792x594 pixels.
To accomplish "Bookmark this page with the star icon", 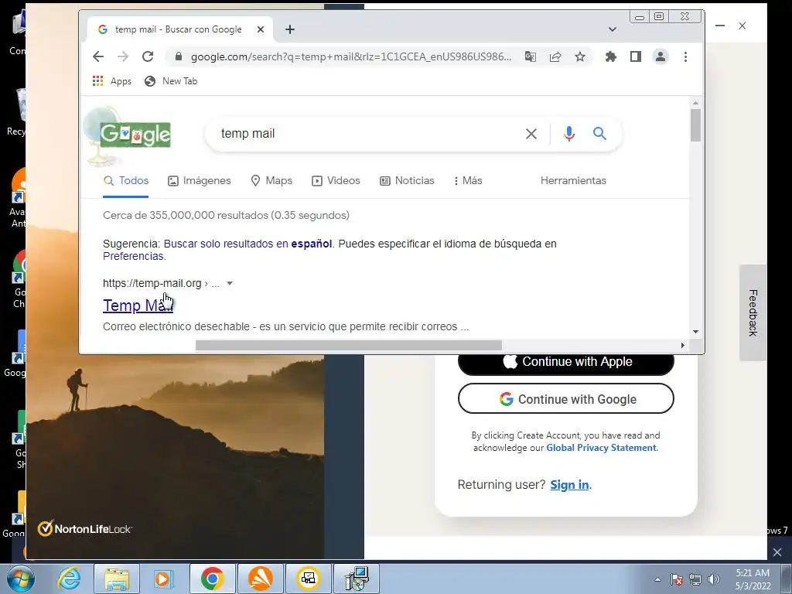I will click(x=580, y=56).
